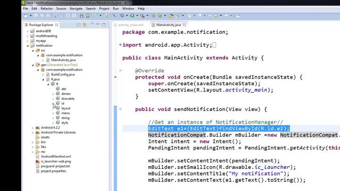Toggle Link with Editor in Package Explorer
Image resolution: width=340 pixels, height=191 pixels.
(x=84, y=25)
